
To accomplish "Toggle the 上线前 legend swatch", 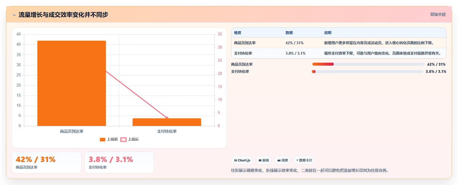I will coord(102,139).
